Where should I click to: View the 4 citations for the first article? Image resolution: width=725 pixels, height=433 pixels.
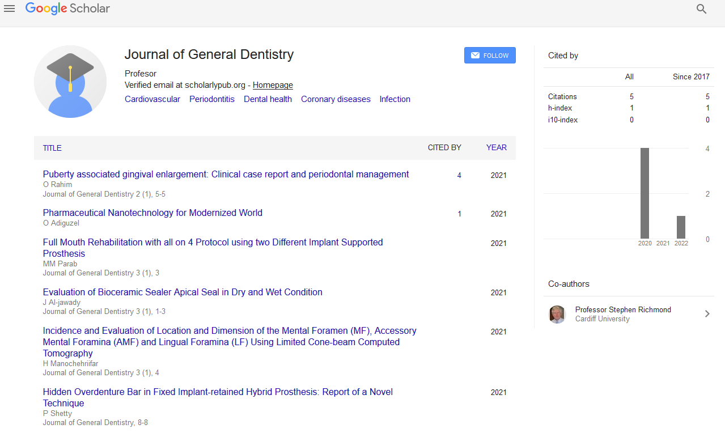(x=459, y=176)
